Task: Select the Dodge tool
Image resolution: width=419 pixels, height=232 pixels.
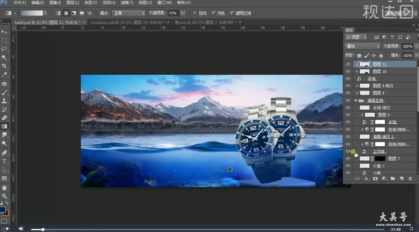Action: [x=4, y=144]
